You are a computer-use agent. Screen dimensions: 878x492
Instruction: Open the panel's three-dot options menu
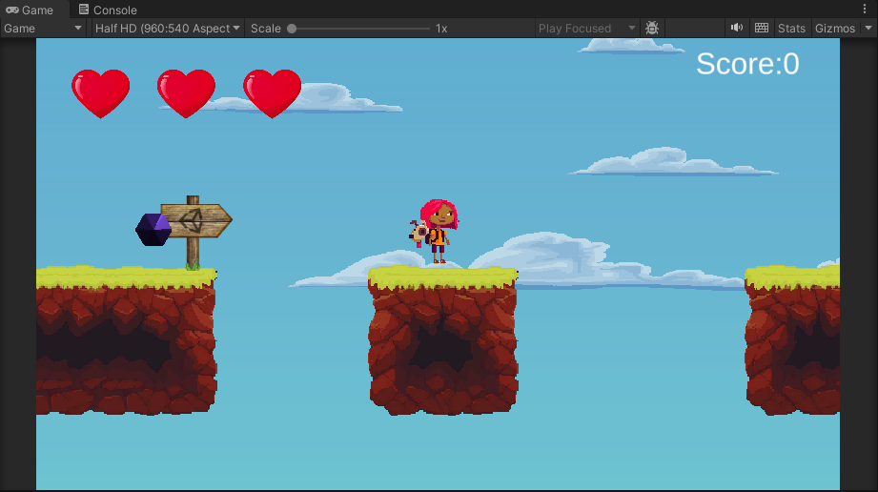[865, 9]
